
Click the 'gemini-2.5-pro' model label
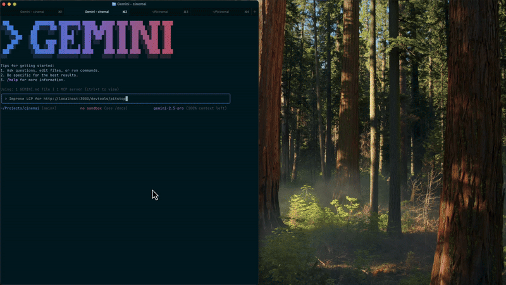point(168,108)
